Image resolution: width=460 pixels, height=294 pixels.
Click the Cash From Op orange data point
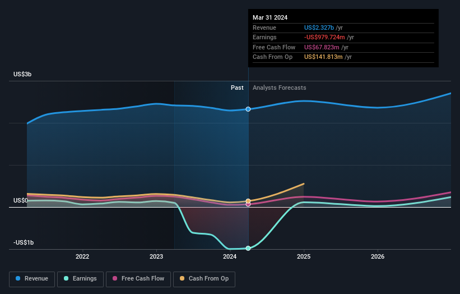point(248,201)
